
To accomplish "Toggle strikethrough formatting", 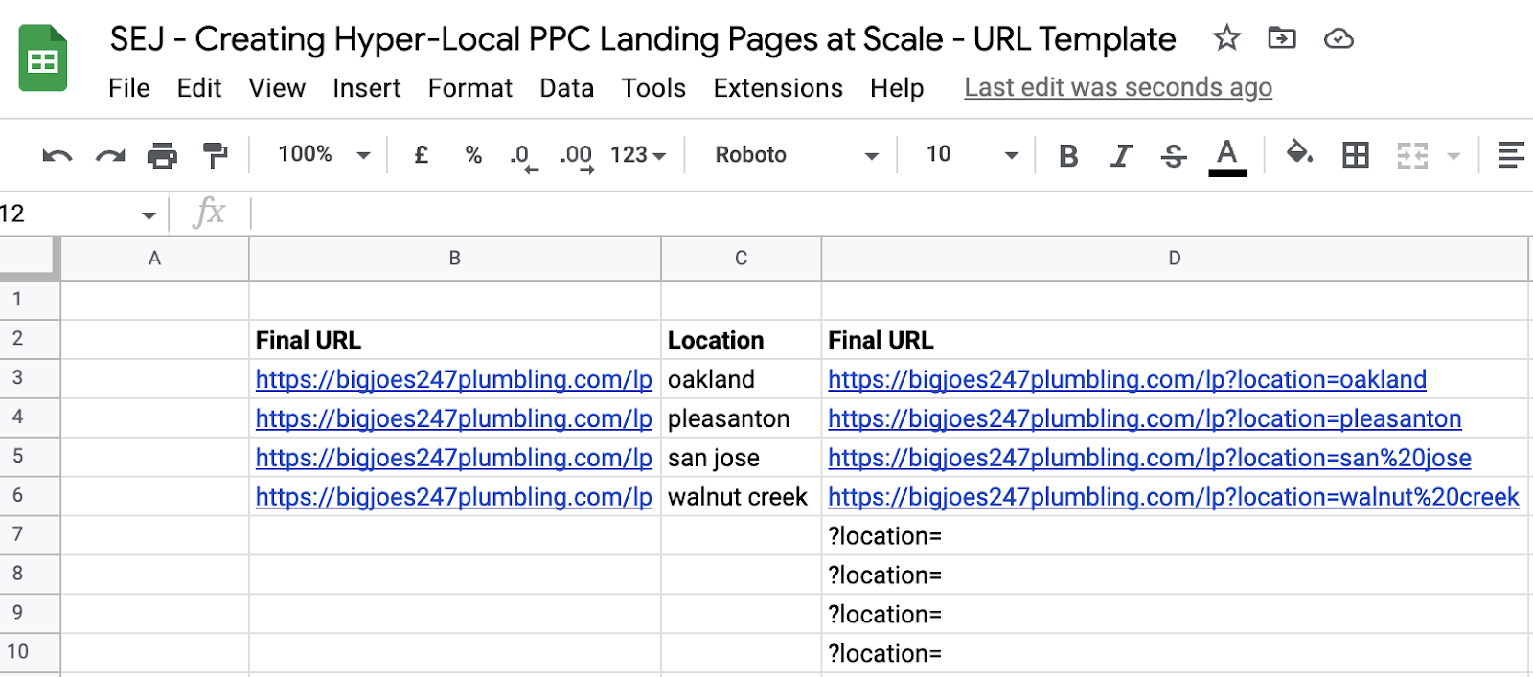I will (x=1173, y=155).
